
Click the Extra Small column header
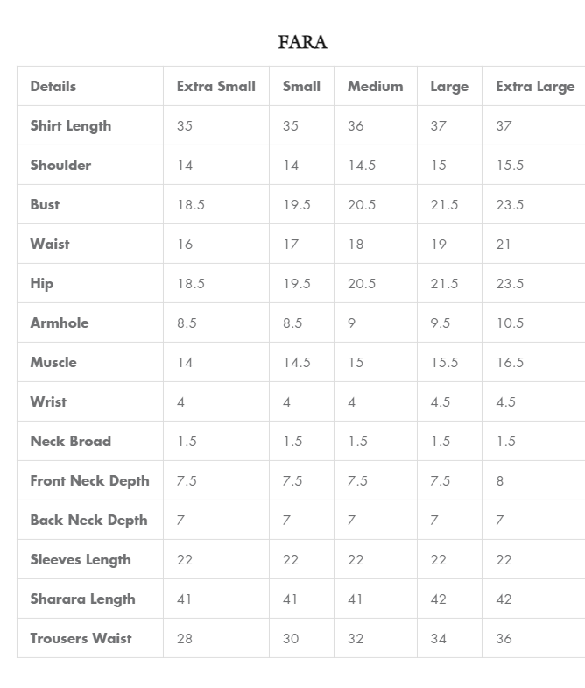point(216,86)
